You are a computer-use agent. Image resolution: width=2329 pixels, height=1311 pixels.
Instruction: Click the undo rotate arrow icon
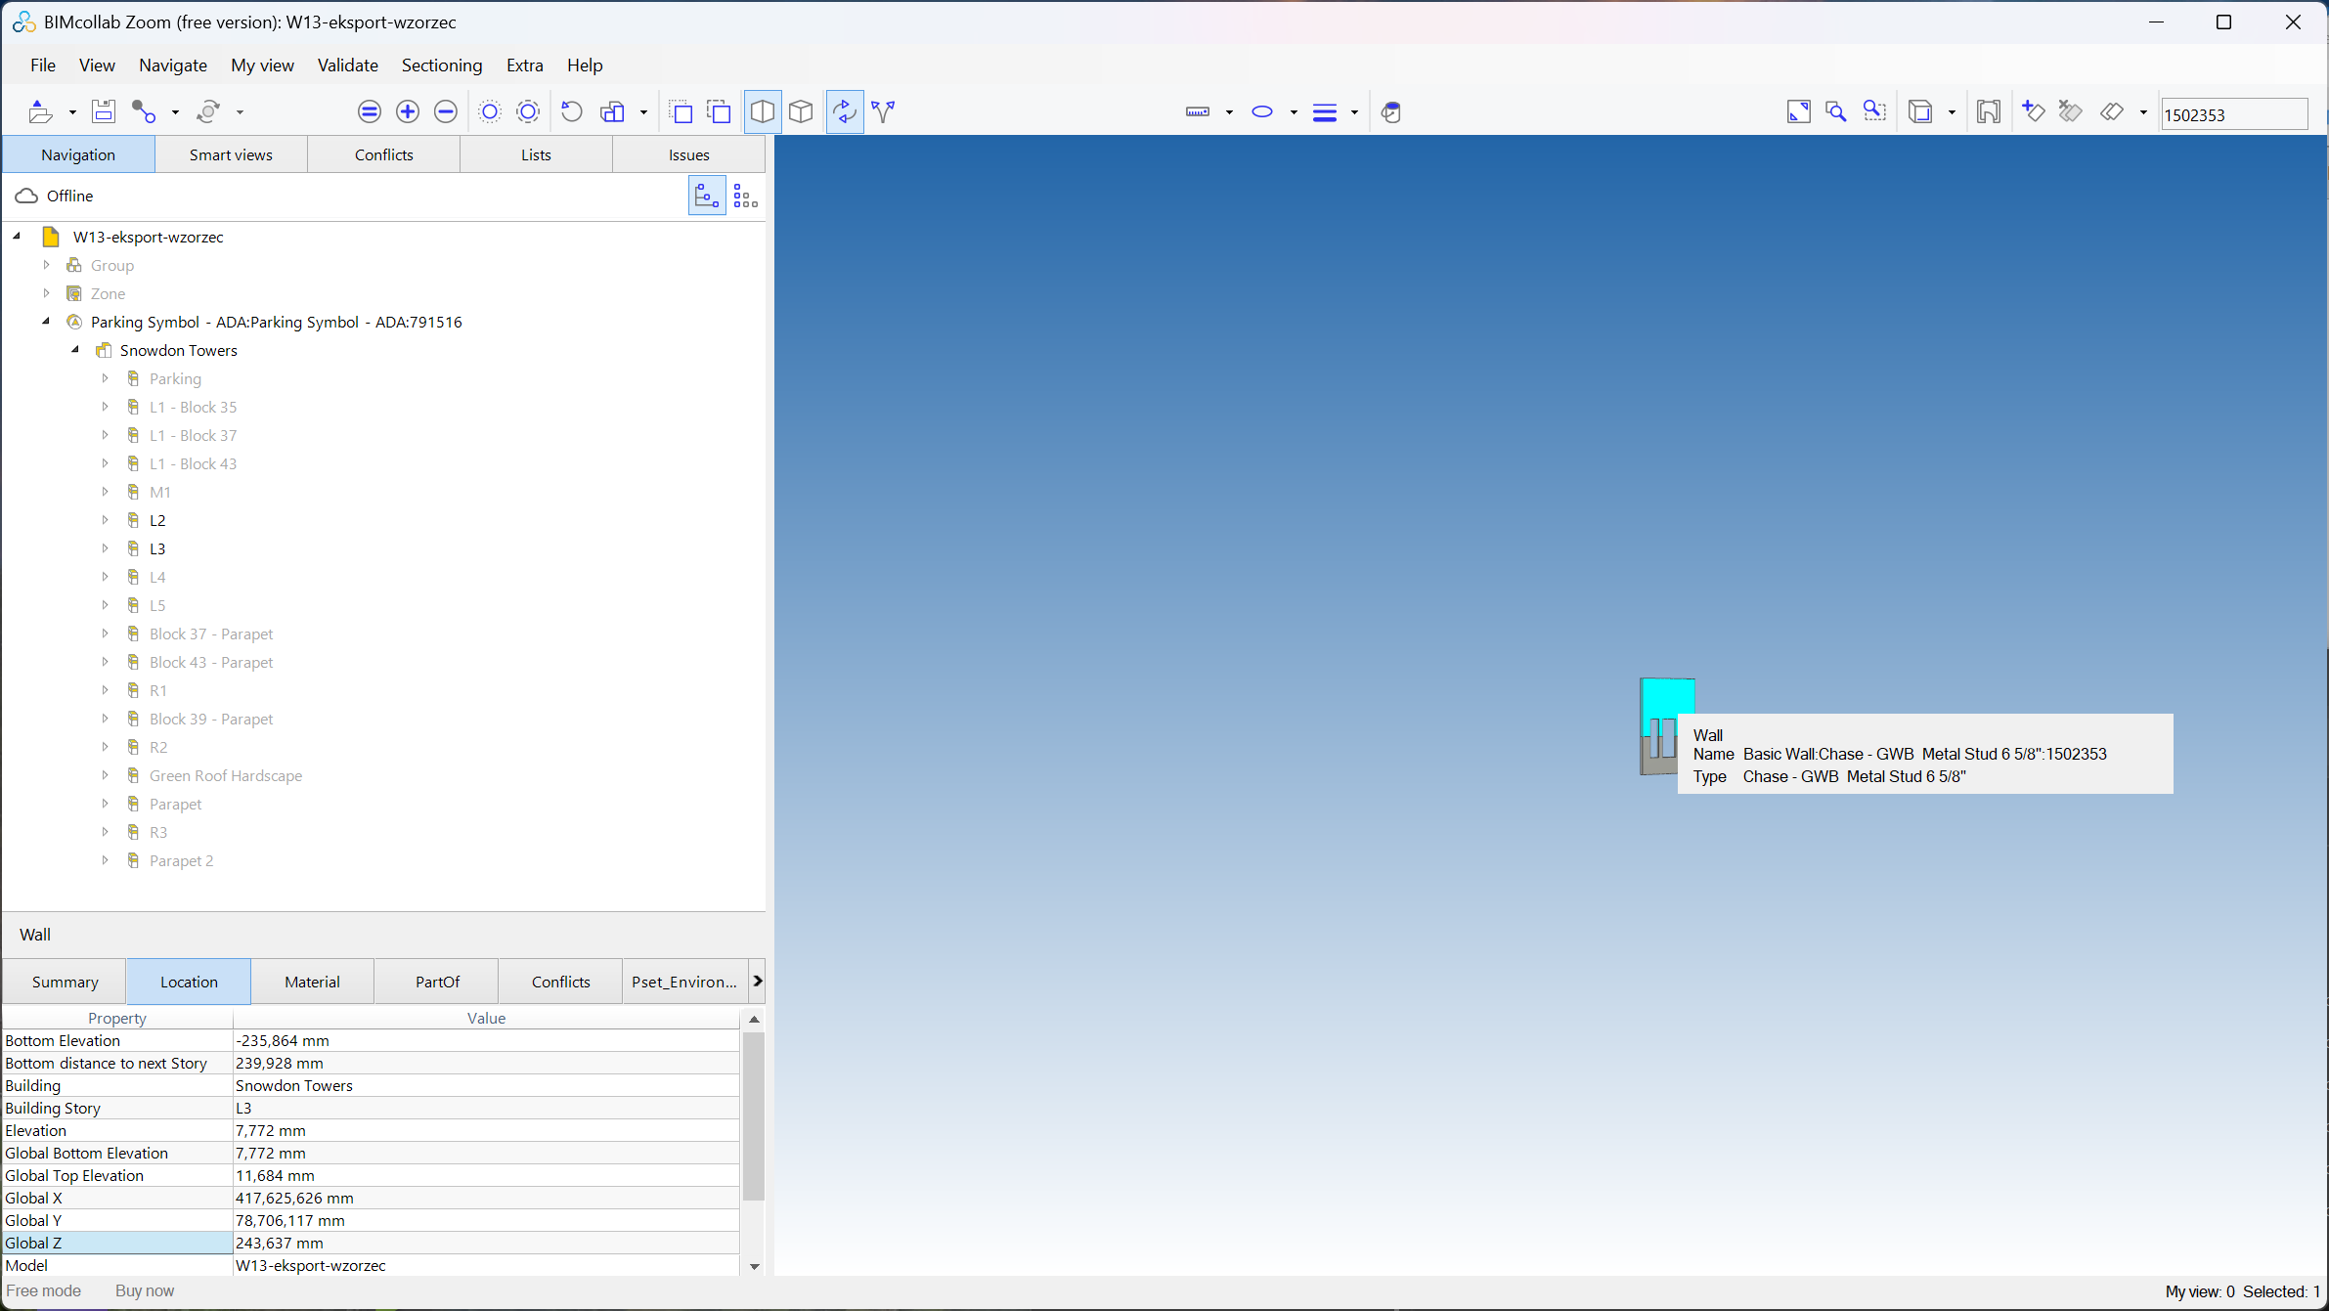[572, 112]
